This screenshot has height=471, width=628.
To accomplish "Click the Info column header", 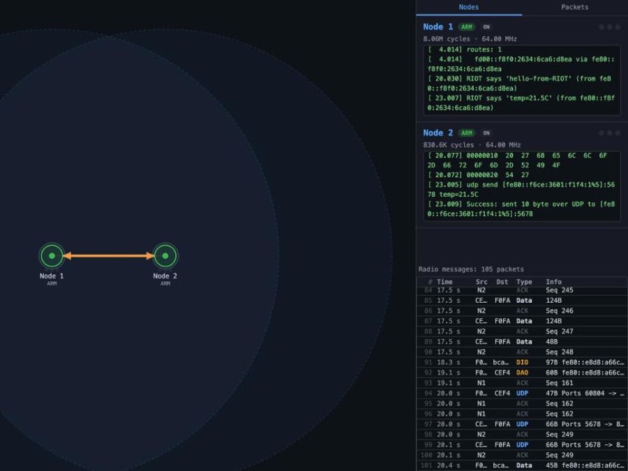I will click(553, 282).
